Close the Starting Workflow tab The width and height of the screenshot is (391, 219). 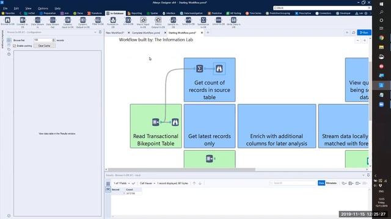pyautogui.click(x=202, y=33)
